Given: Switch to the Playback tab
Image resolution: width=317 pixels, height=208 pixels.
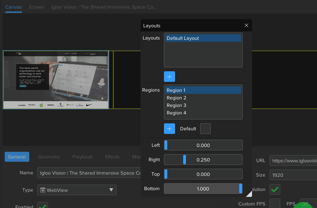Looking at the screenshot, I should (83, 157).
